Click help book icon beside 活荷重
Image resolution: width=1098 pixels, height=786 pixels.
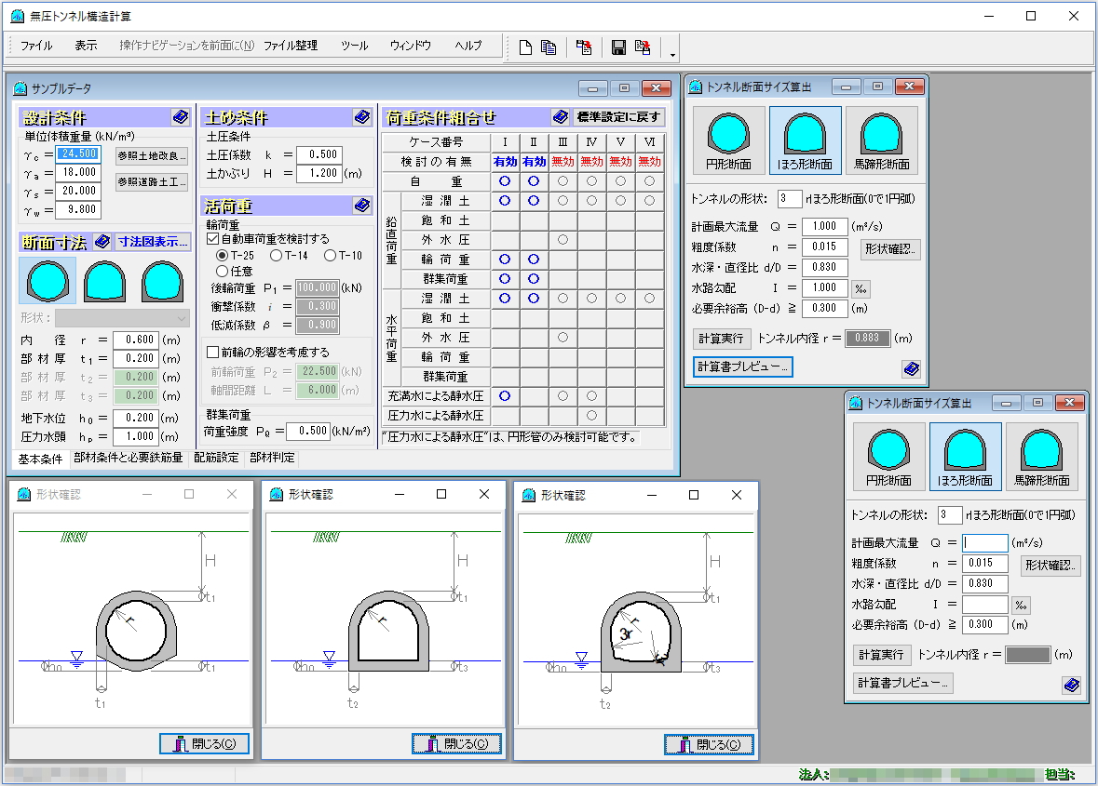click(x=362, y=206)
